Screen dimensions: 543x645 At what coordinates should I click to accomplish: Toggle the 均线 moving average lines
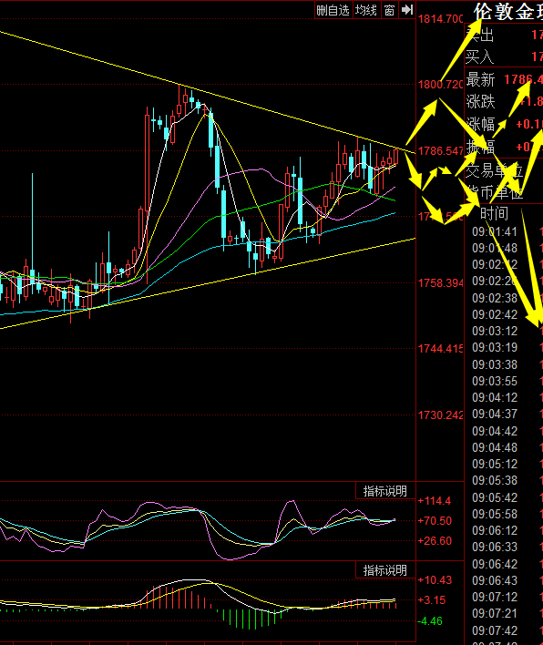click(366, 10)
